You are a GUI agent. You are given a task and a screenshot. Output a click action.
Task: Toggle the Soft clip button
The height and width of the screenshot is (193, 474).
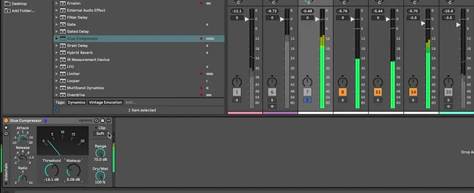click(x=100, y=134)
